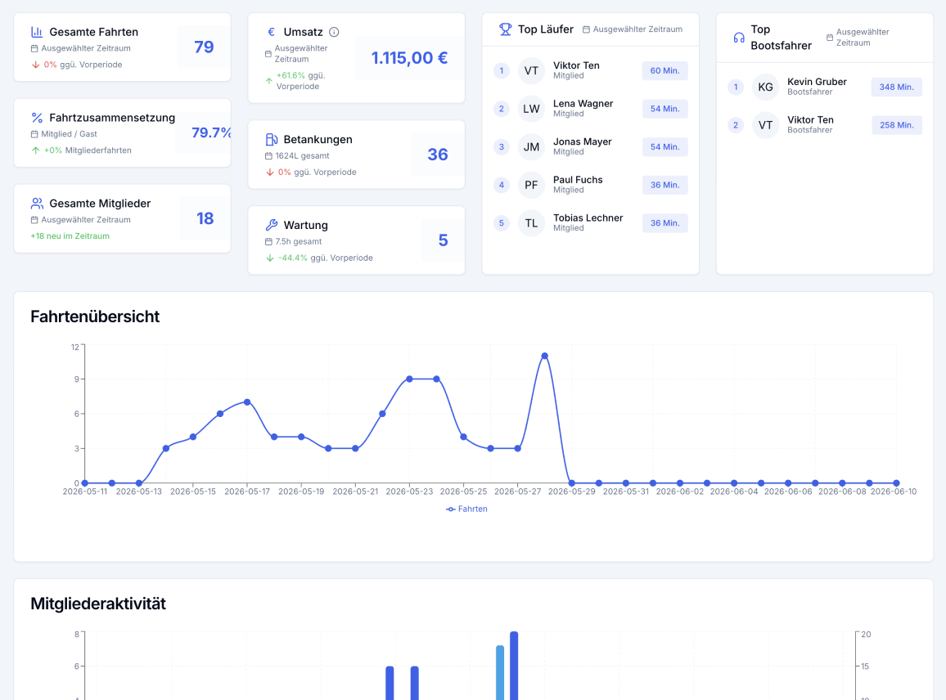The height and width of the screenshot is (700, 946).
Task: Click the fuel pump icon beside Betankungen
Action: point(272,139)
